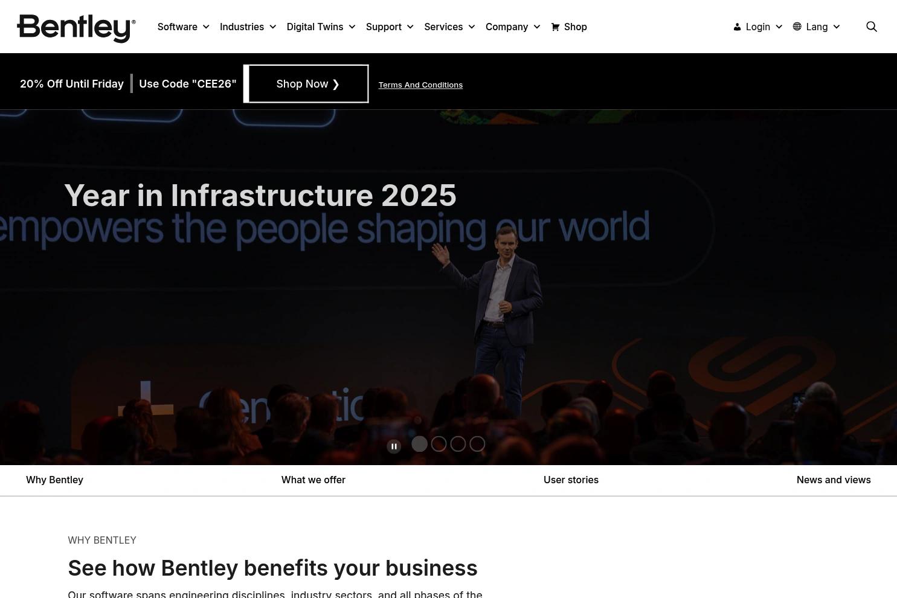Open the Industries menu
The height and width of the screenshot is (598, 897).
242,27
